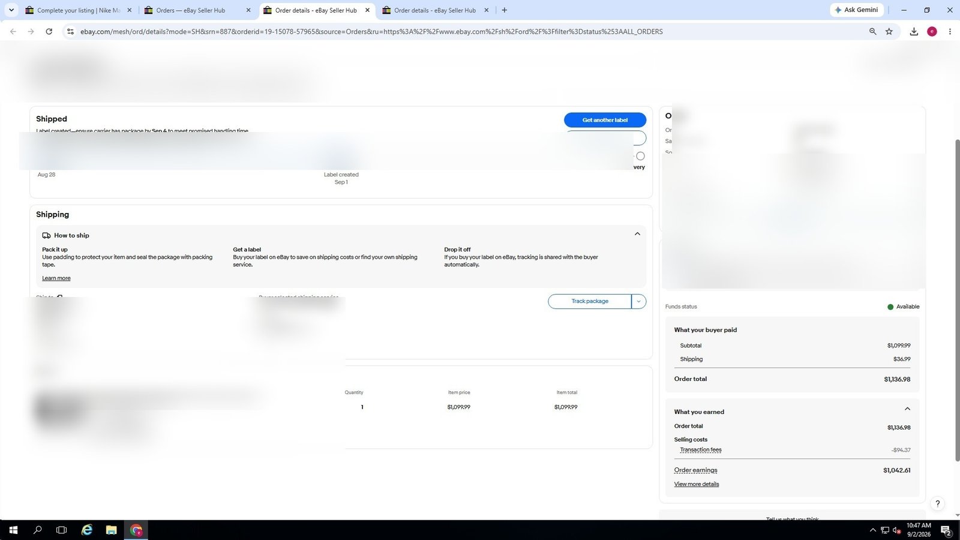Bookmark this page with the star icon
The width and height of the screenshot is (960, 540).
tap(889, 31)
